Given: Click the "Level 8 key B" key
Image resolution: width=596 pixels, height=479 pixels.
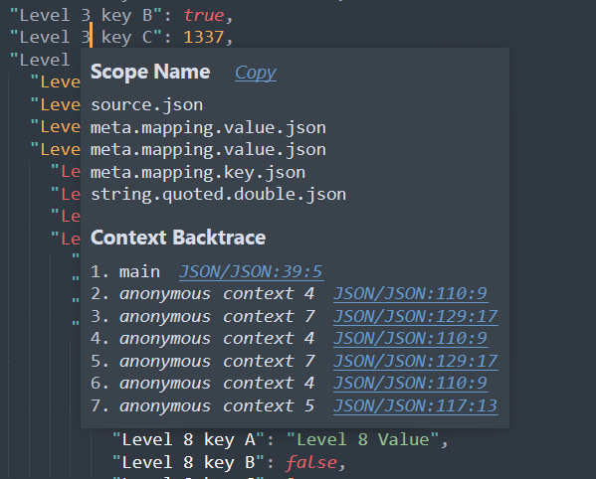Looking at the screenshot, I should pos(188,463).
